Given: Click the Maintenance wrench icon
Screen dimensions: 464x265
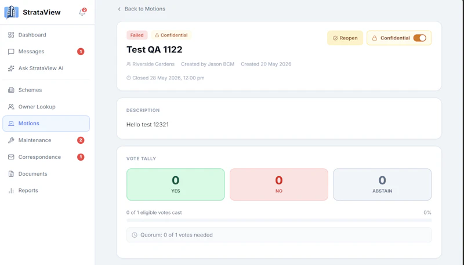Looking at the screenshot, I should (x=11, y=140).
